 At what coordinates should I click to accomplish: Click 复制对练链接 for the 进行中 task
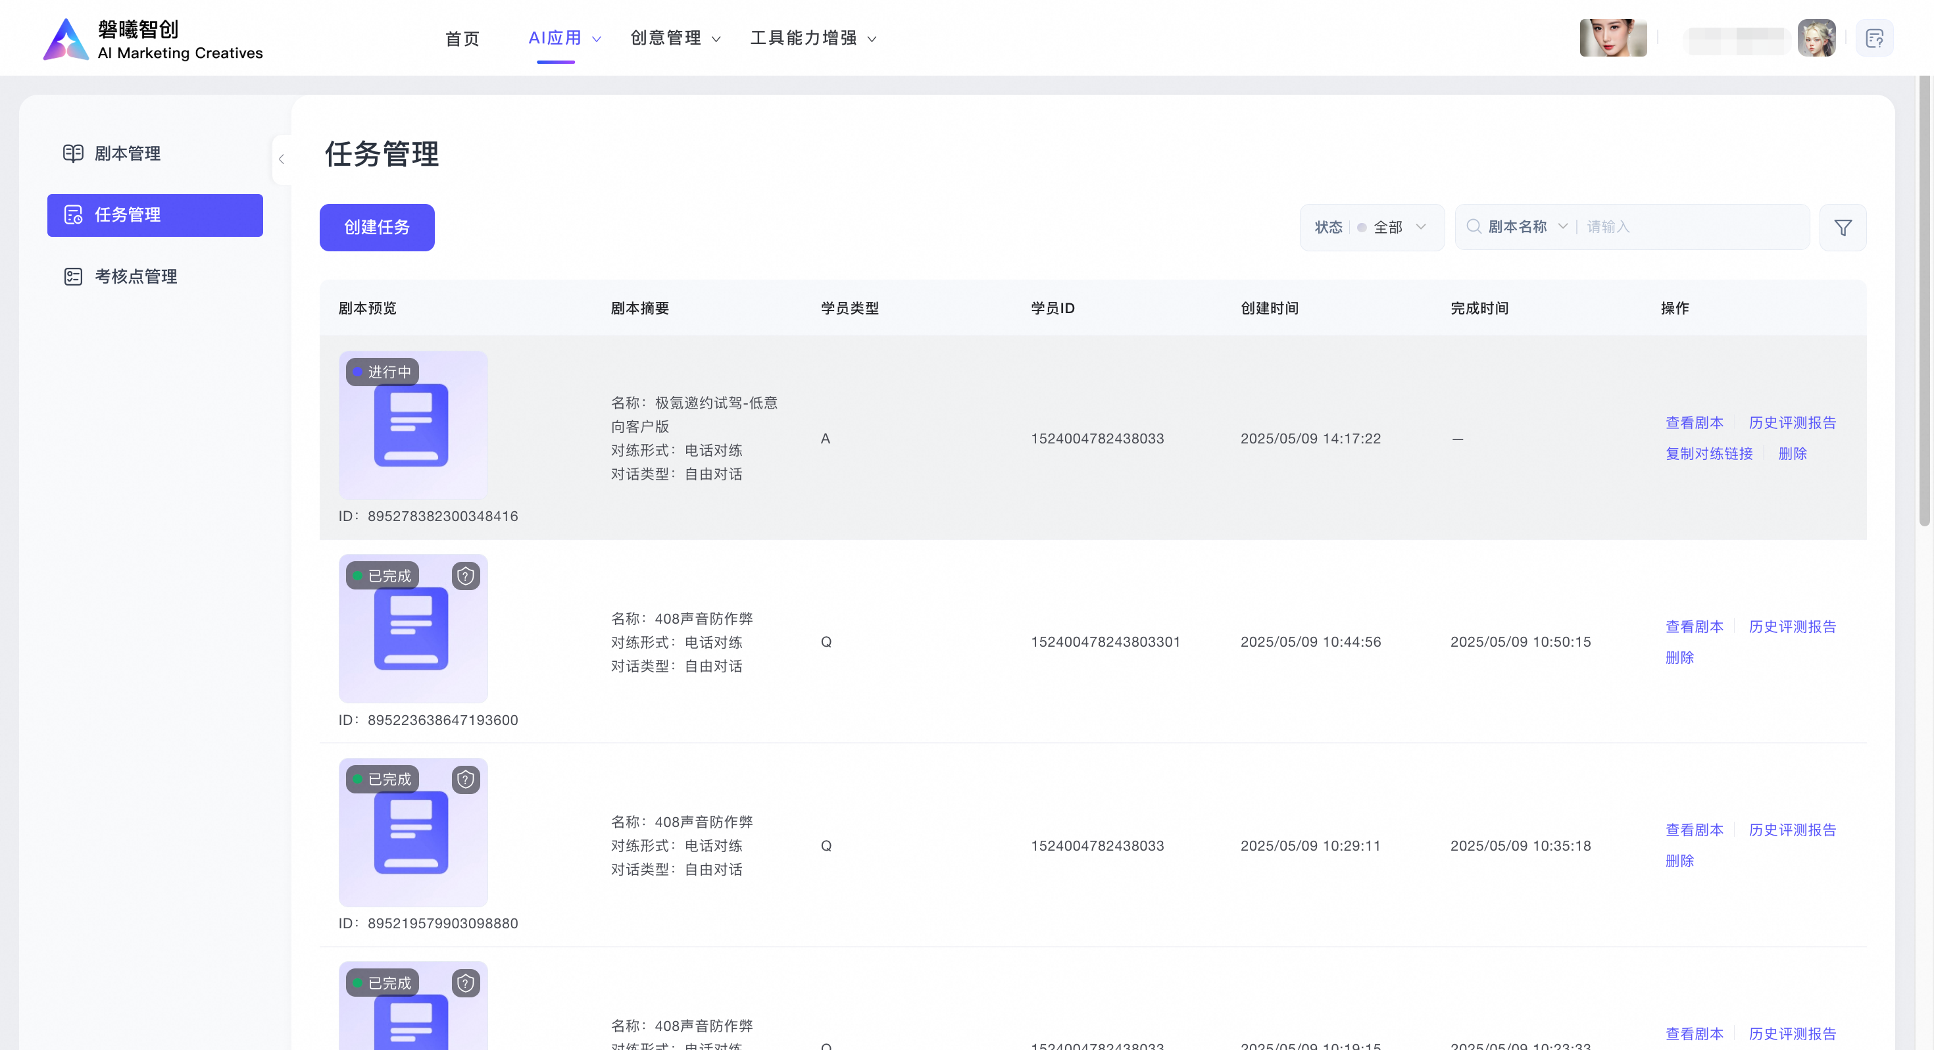point(1709,454)
